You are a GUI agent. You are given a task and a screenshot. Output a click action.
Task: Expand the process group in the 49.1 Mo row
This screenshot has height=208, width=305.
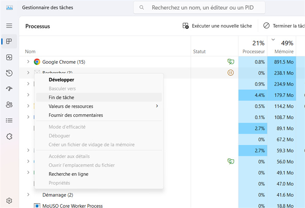click(x=28, y=172)
